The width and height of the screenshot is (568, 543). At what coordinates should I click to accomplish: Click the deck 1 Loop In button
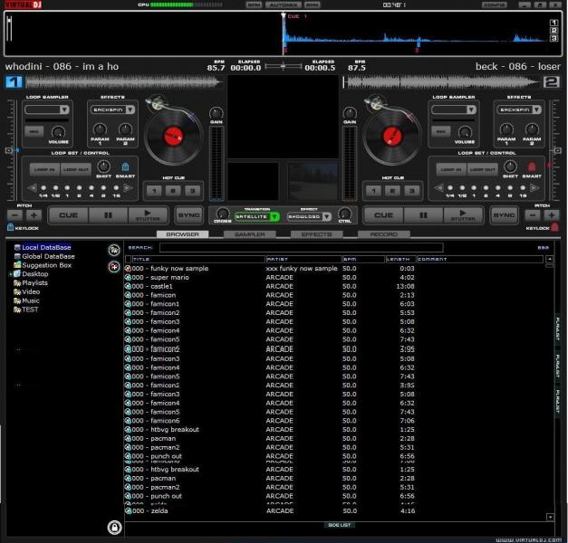tap(44, 169)
